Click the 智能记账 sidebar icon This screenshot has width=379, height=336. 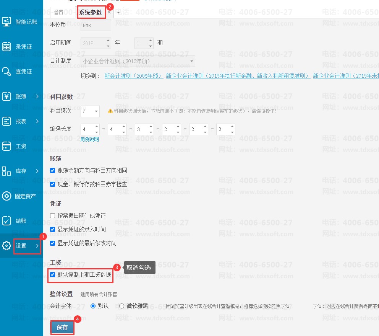pos(6,22)
